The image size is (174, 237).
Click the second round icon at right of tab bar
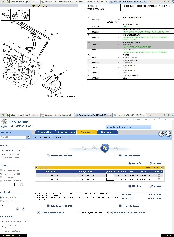[x=168, y=134]
